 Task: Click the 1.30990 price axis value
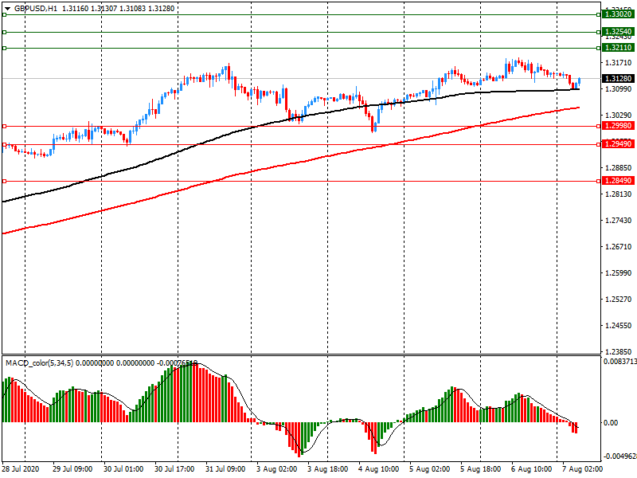(x=619, y=89)
